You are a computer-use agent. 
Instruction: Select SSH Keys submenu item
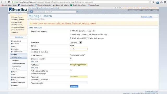click(x=15, y=61)
